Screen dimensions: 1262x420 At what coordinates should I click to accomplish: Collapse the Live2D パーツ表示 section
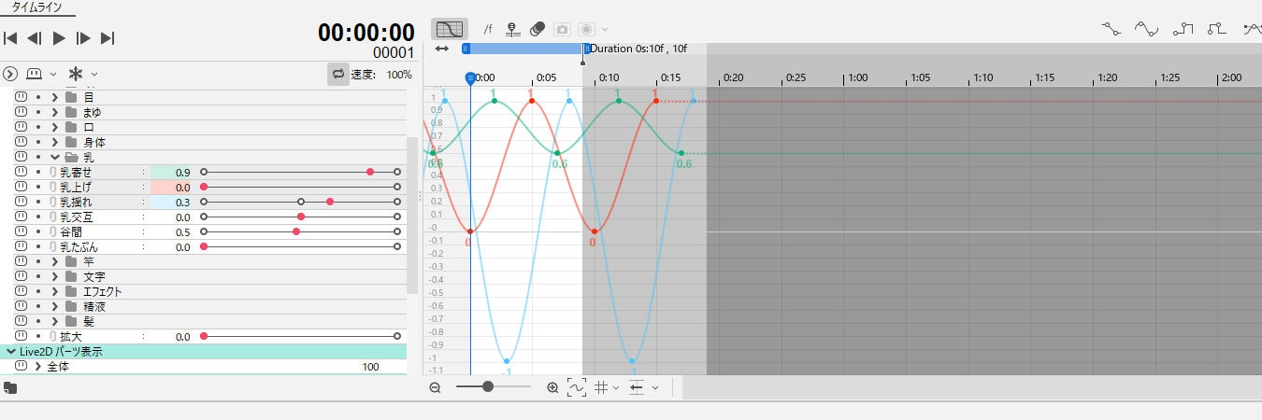(10, 351)
